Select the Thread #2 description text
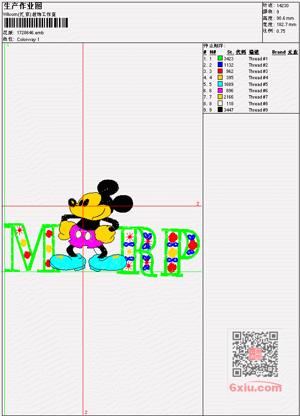The height and width of the screenshot is (416, 300). (258, 65)
